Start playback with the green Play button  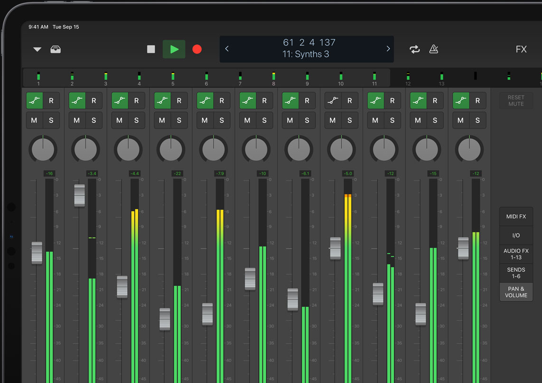tap(174, 49)
